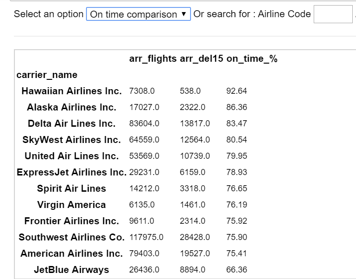Viewport: 356px width, 279px height.
Task: Select the Hawaiian Airlines Inc. row label
Action: point(72,91)
